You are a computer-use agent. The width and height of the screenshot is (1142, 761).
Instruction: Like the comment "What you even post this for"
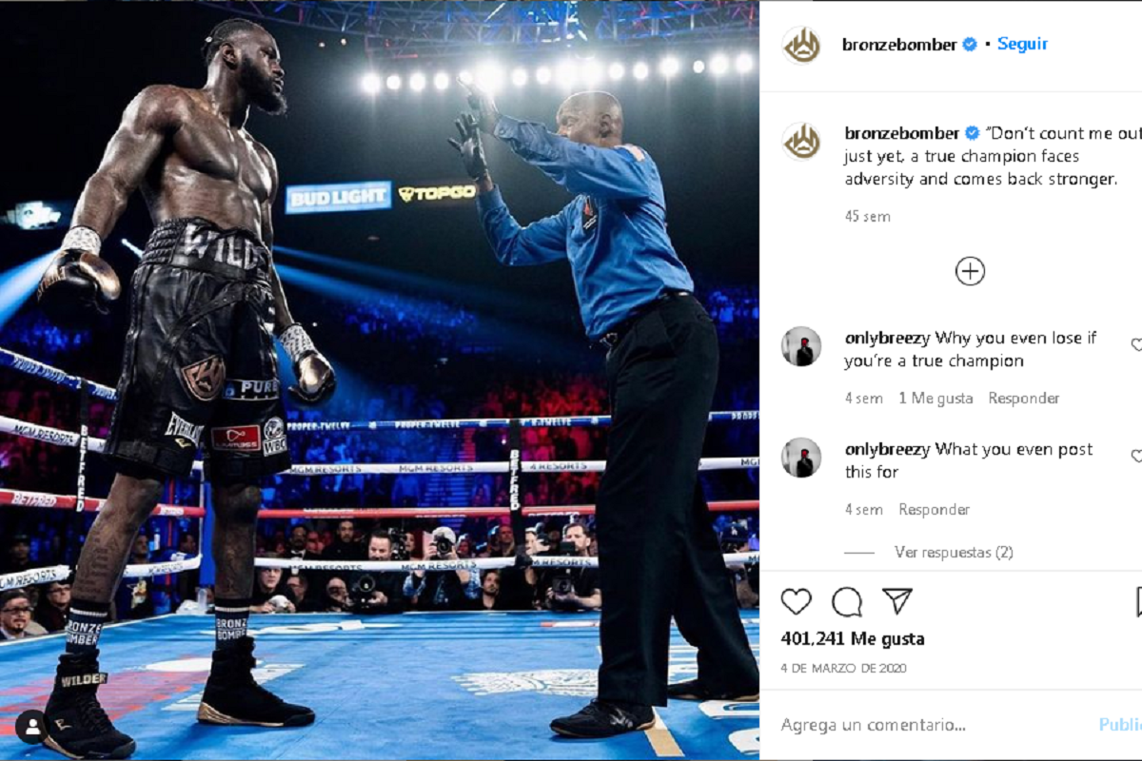1137,457
